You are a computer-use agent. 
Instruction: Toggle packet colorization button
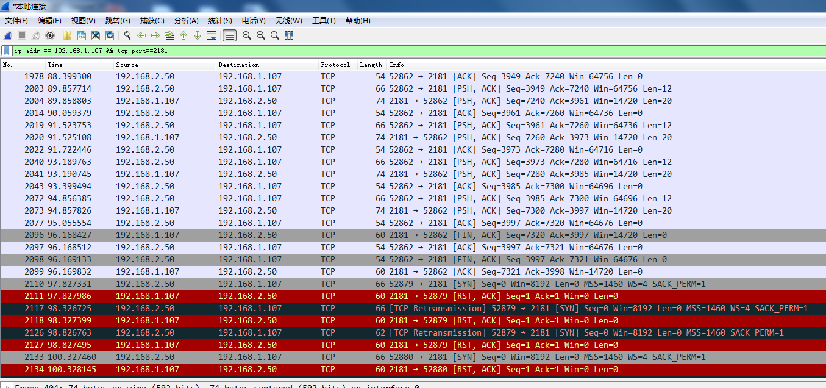[229, 35]
